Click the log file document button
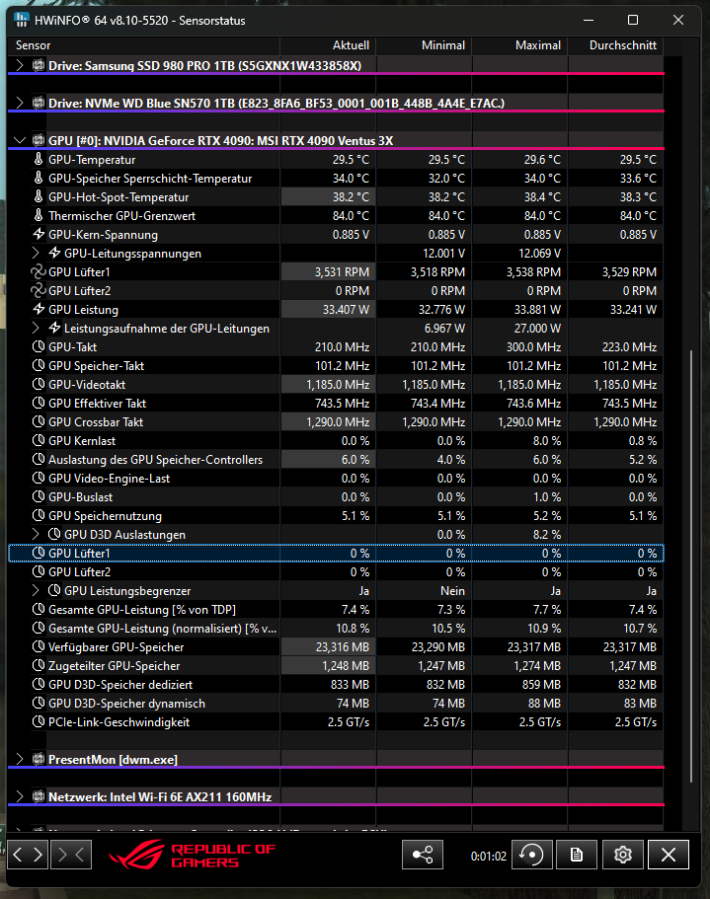 tap(577, 856)
